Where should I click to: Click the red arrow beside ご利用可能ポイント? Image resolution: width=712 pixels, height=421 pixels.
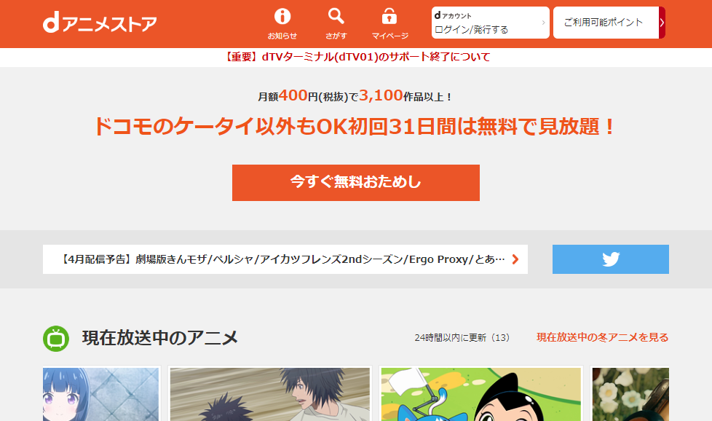[x=662, y=23]
